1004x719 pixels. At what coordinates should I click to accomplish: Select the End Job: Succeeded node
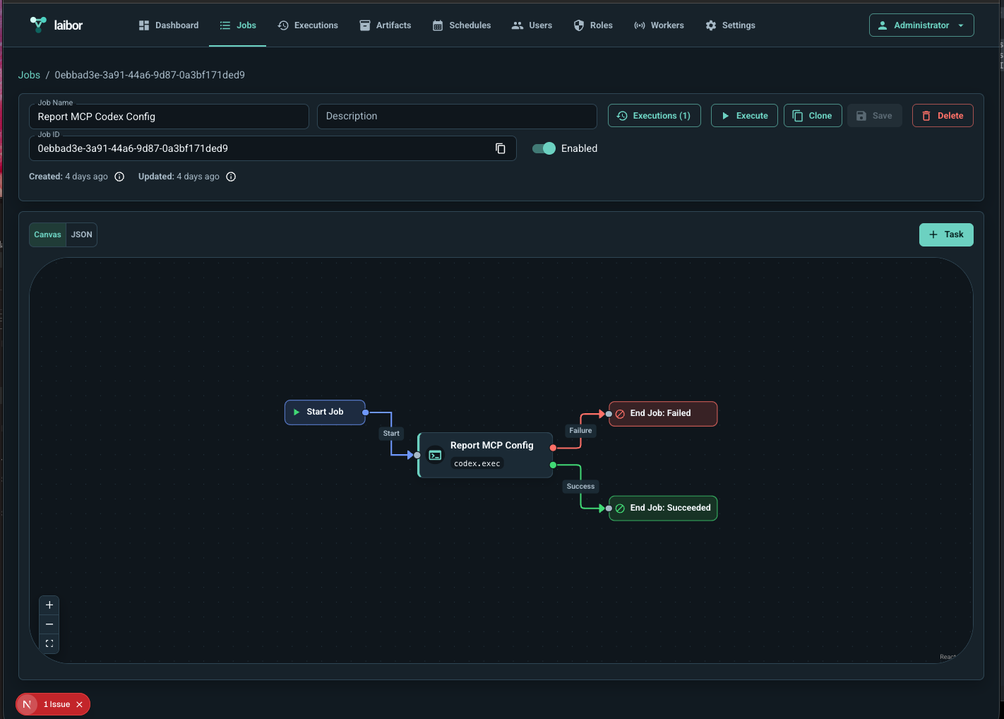[663, 508]
